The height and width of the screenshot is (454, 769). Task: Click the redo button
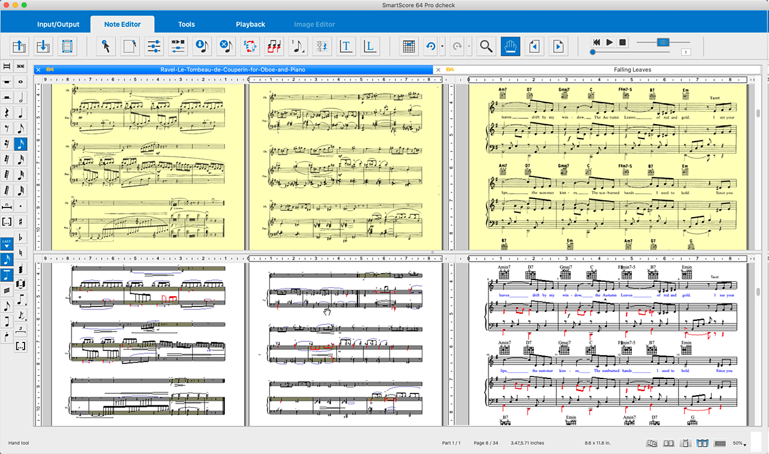(x=457, y=46)
